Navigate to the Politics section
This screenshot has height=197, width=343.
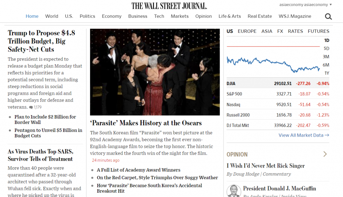pos(87,16)
